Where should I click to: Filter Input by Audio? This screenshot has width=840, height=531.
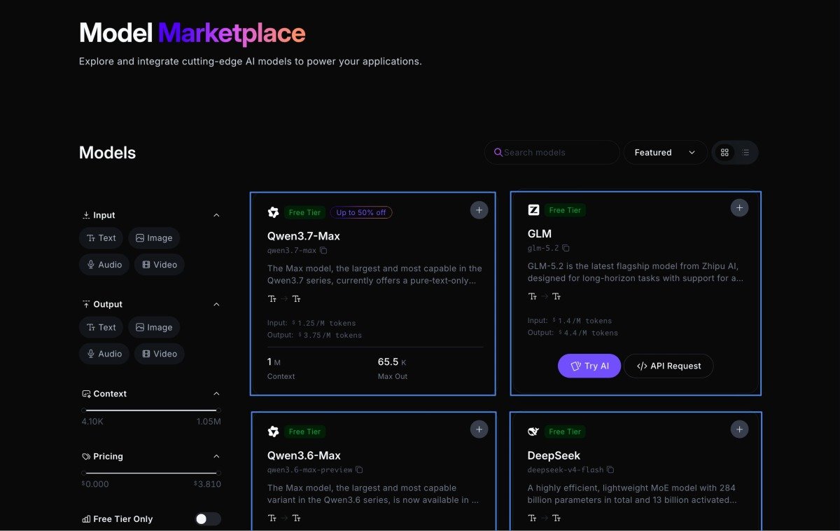point(104,265)
